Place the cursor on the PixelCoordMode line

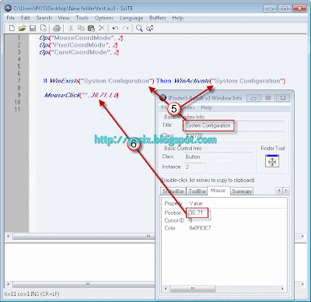[79, 45]
